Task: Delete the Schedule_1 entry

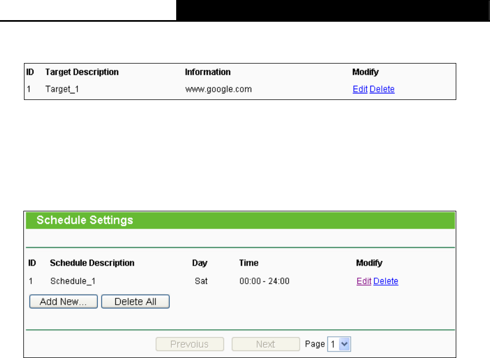Action: [x=386, y=281]
